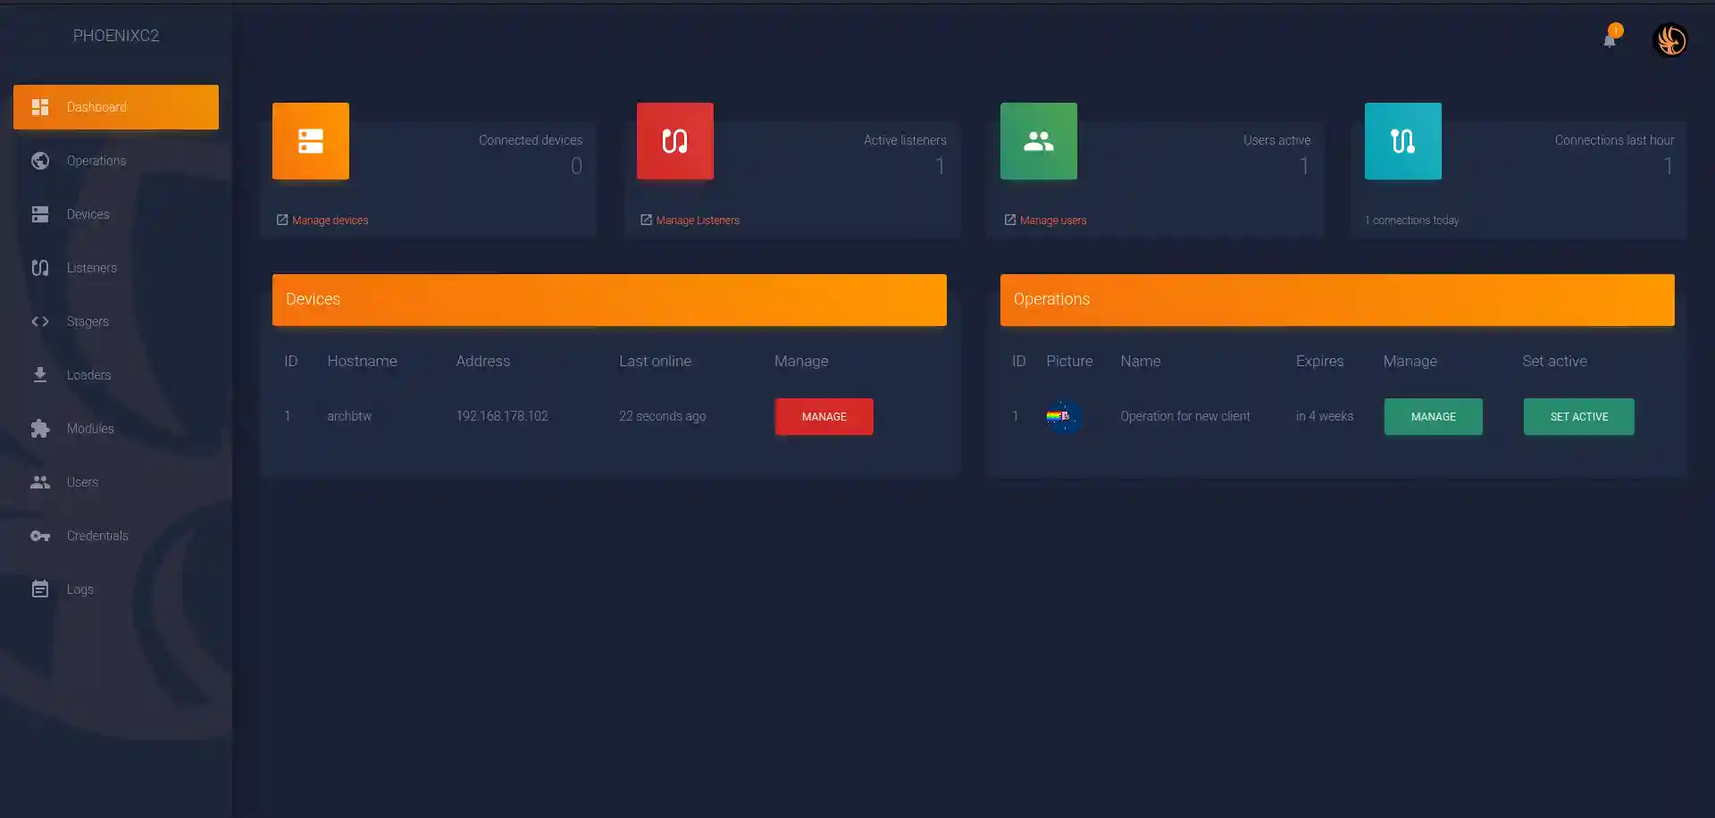Click the Stagers code brackets icon

click(40, 321)
